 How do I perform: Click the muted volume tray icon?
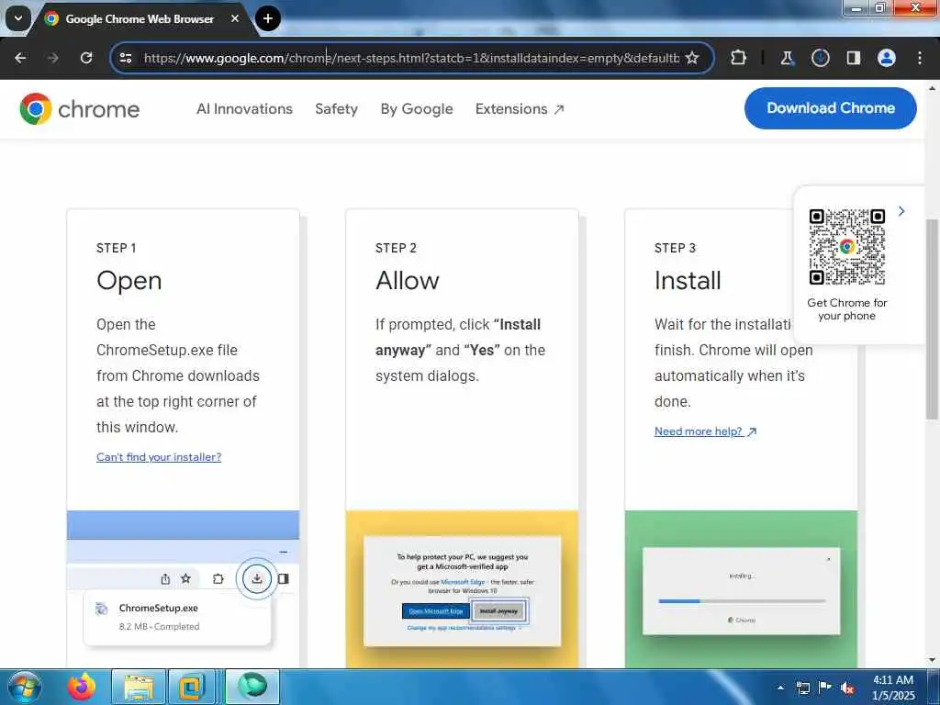[847, 688]
